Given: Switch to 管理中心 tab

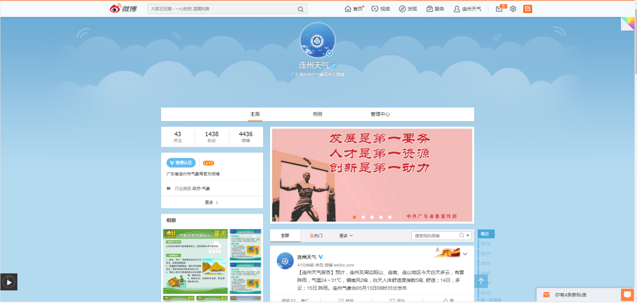Looking at the screenshot, I should [380, 114].
